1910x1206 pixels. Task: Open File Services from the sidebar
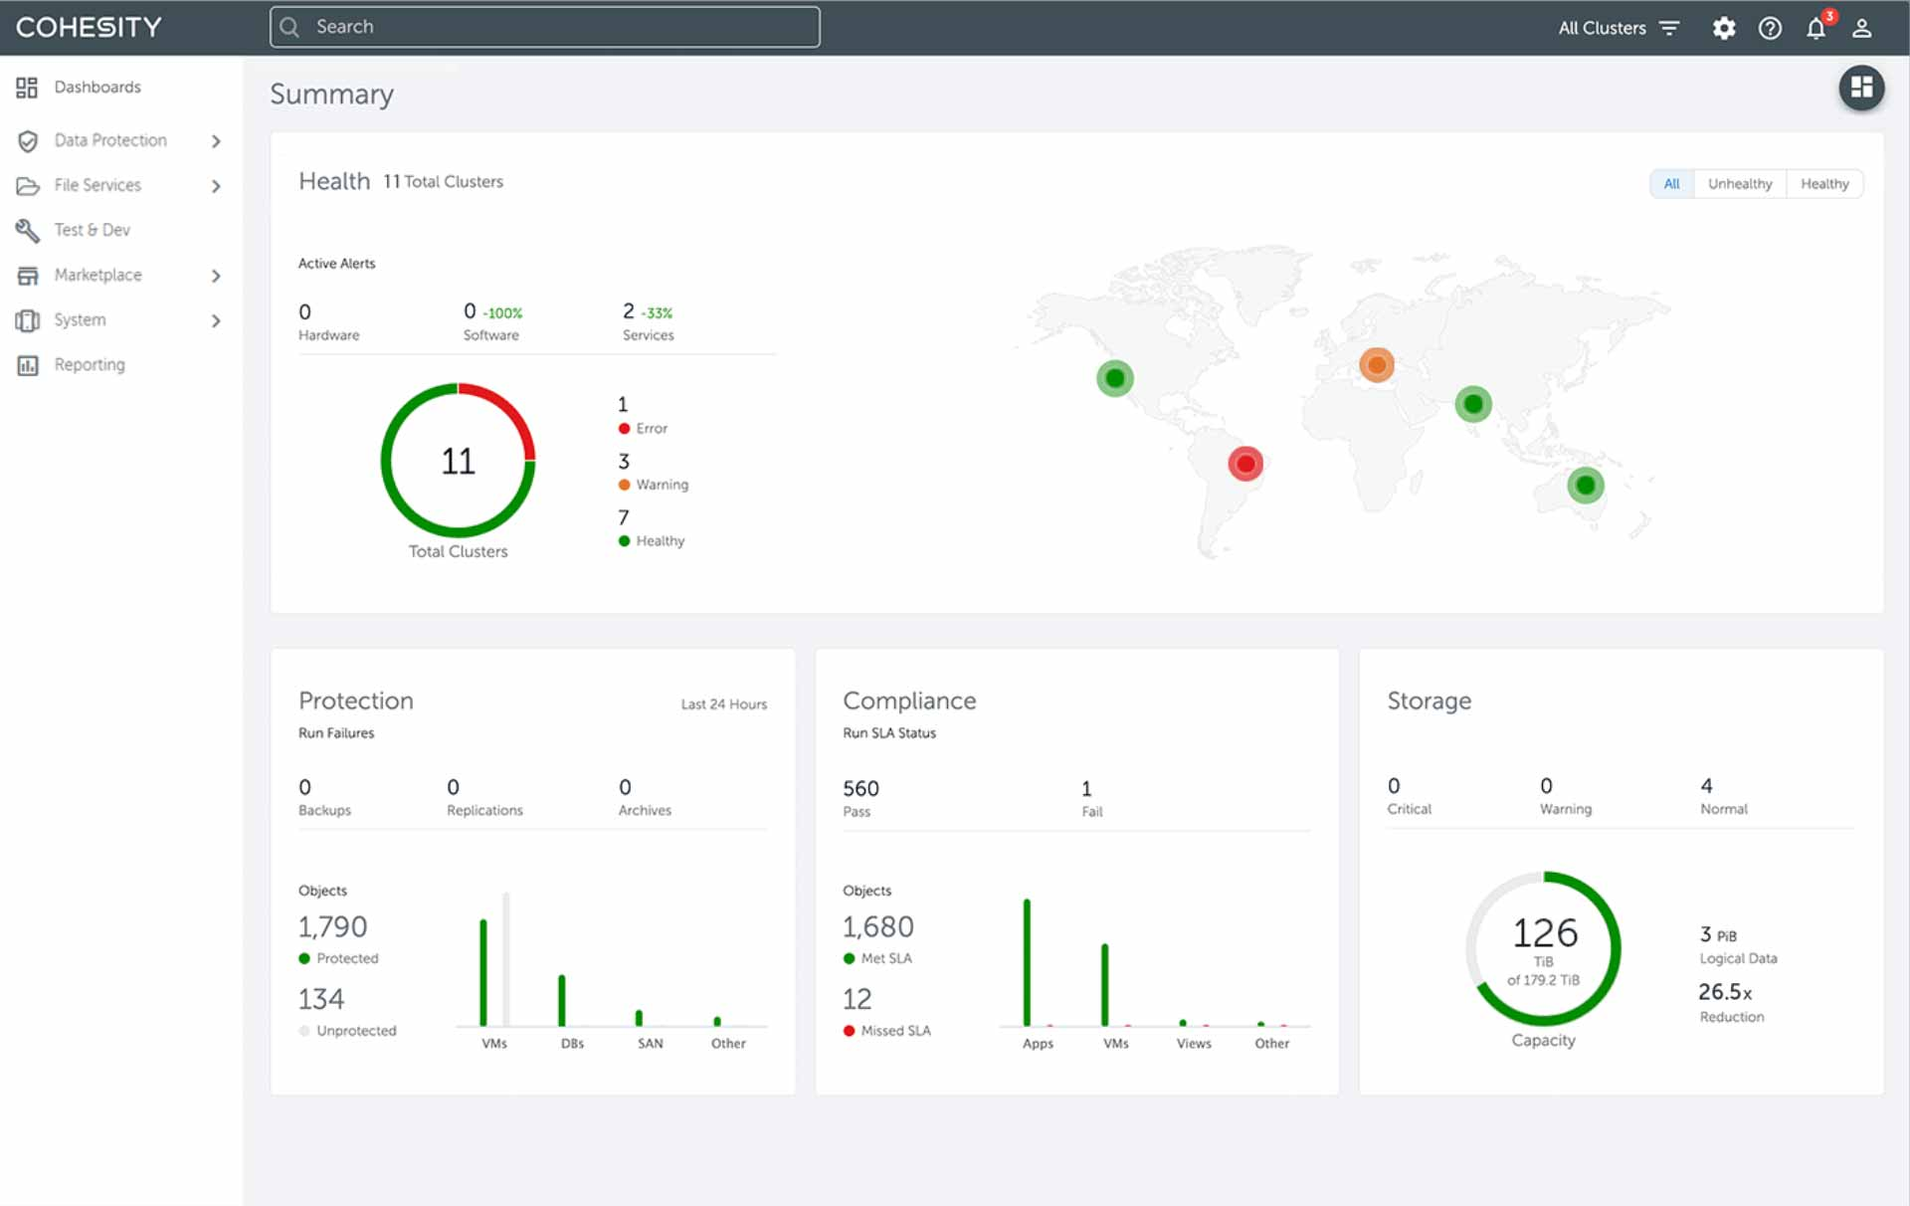(95, 185)
